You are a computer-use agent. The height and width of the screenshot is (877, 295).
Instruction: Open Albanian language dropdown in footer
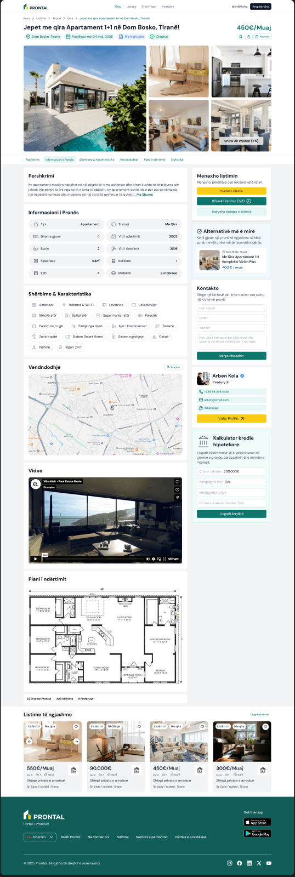pyautogui.click(x=40, y=837)
